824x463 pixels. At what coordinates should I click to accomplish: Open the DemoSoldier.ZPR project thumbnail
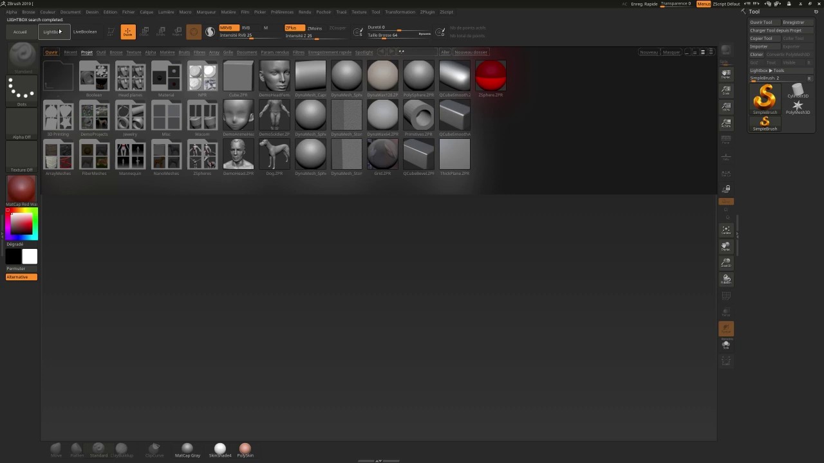point(274,118)
